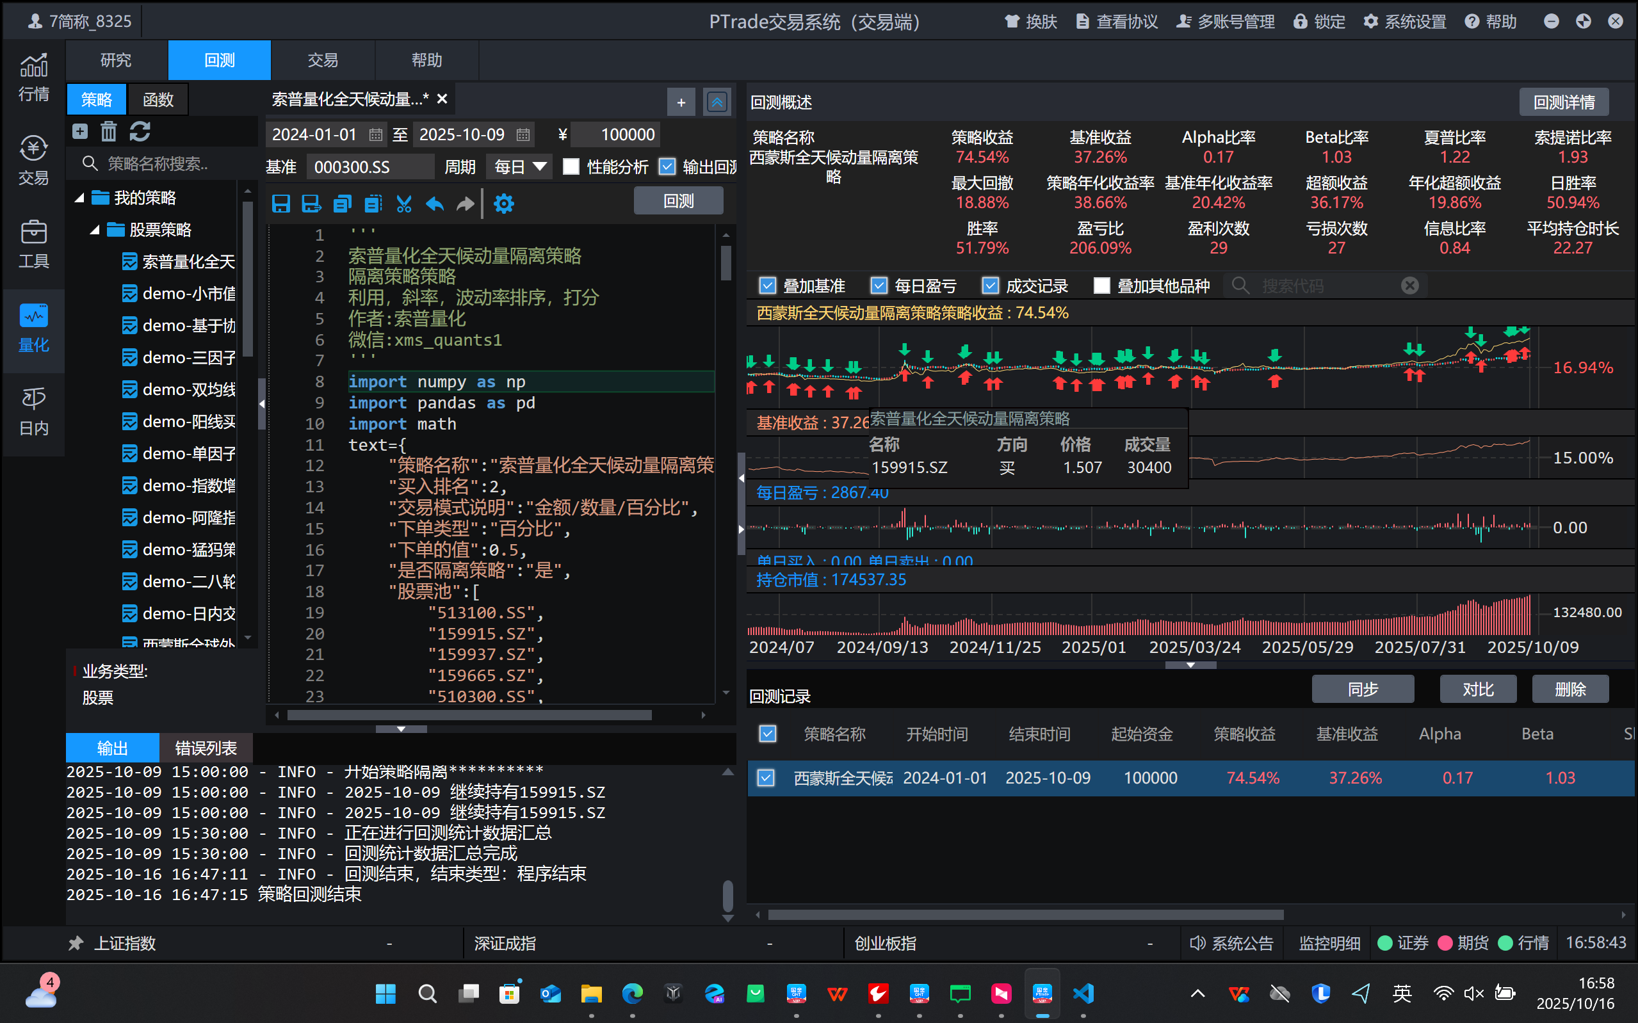Switch to the 错误列表 tab
This screenshot has height=1023, width=1638.
[206, 748]
